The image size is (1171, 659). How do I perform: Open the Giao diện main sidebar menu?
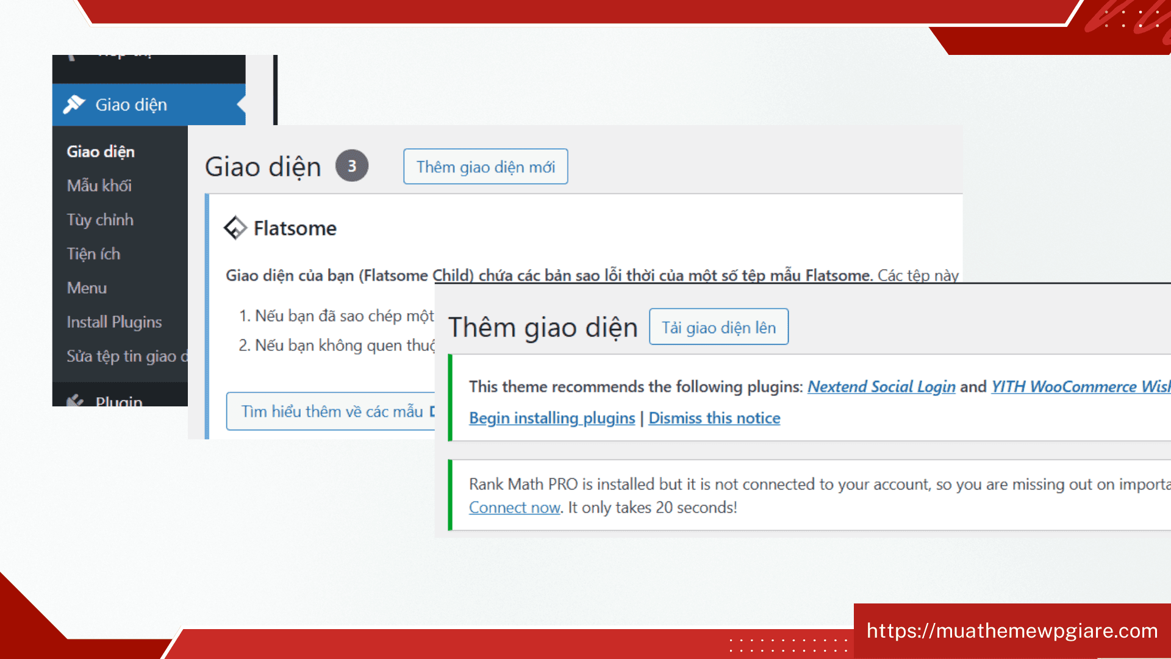coord(131,104)
